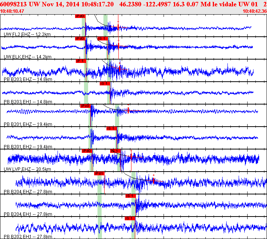
Task: Click the red coda duration marker on FL2
Action: coord(118,27)
